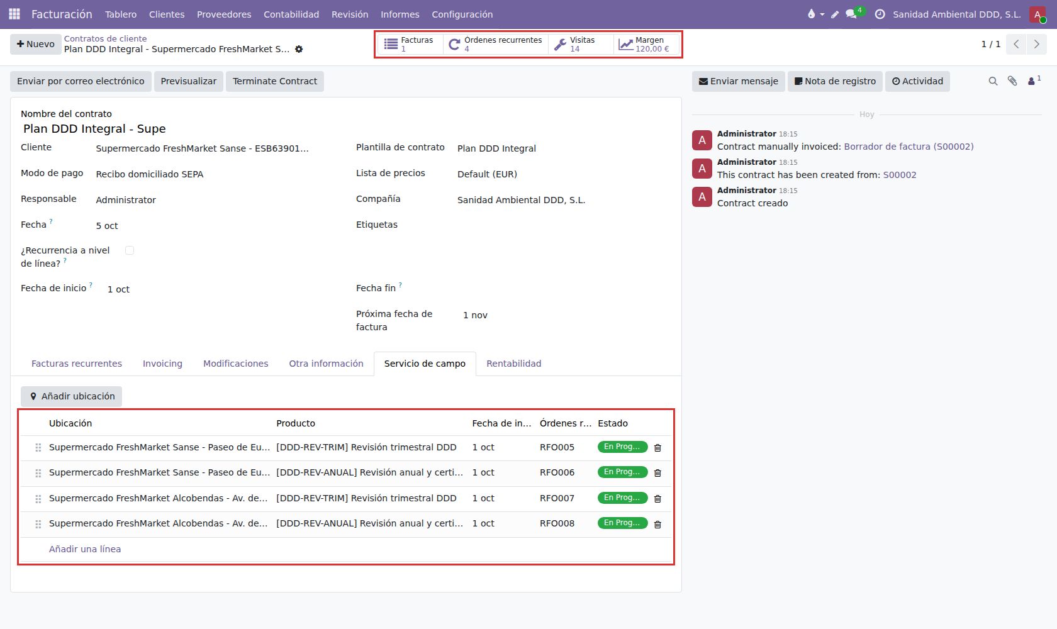Open the Cliente selection field
This screenshot has width=1057, height=629.
pyautogui.click(x=214, y=148)
